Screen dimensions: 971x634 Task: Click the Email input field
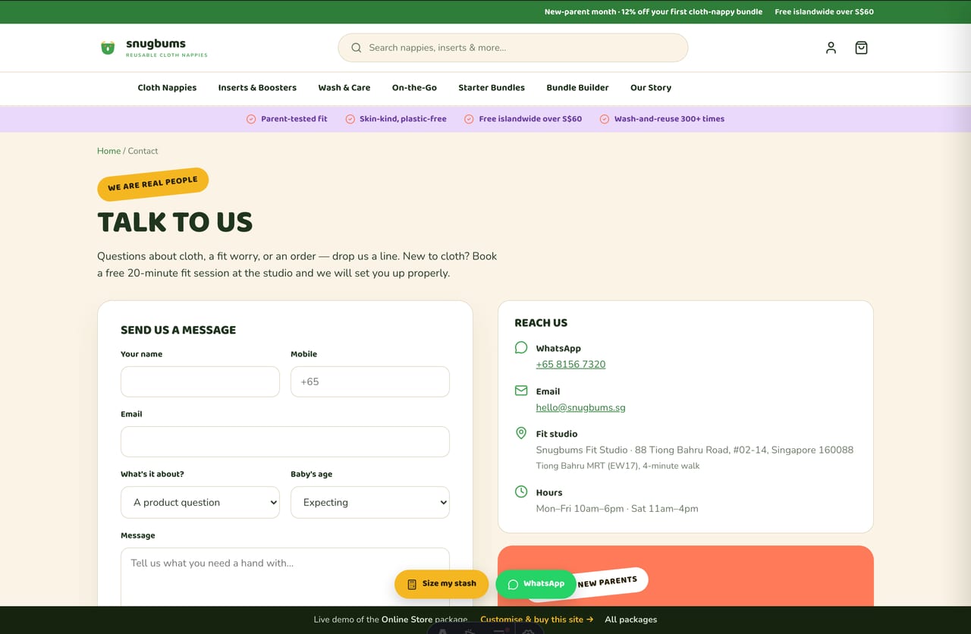pos(285,441)
